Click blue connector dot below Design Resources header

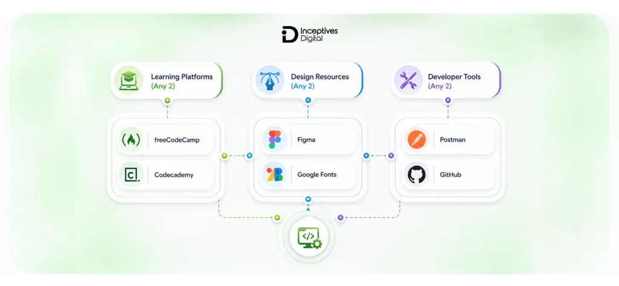click(308, 100)
